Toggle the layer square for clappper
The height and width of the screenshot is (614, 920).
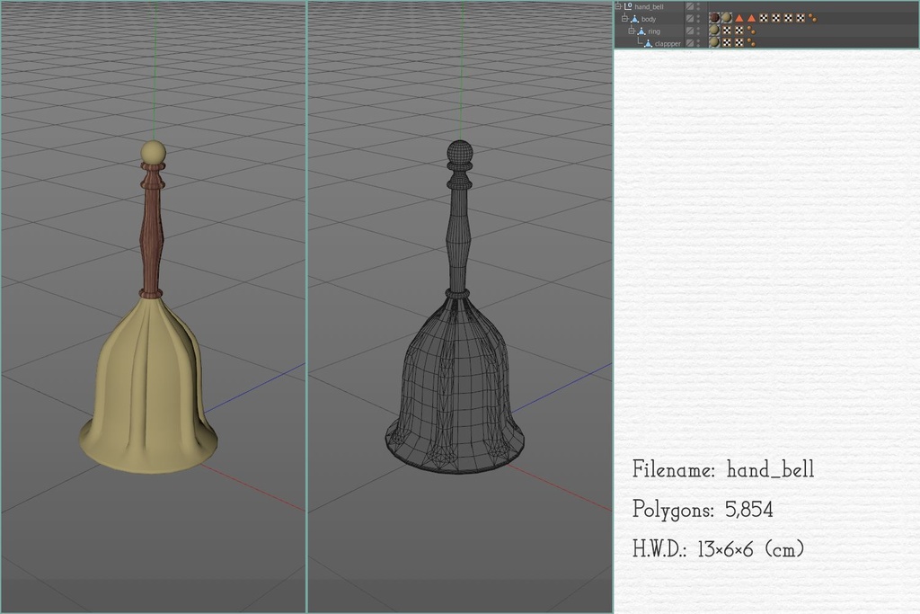point(690,43)
